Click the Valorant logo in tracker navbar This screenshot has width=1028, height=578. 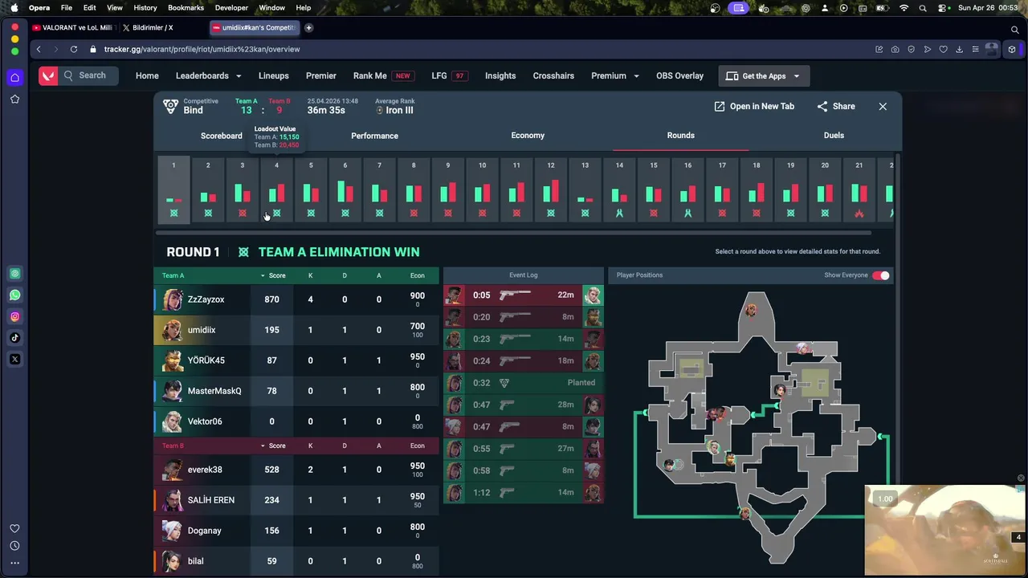pyautogui.click(x=49, y=75)
